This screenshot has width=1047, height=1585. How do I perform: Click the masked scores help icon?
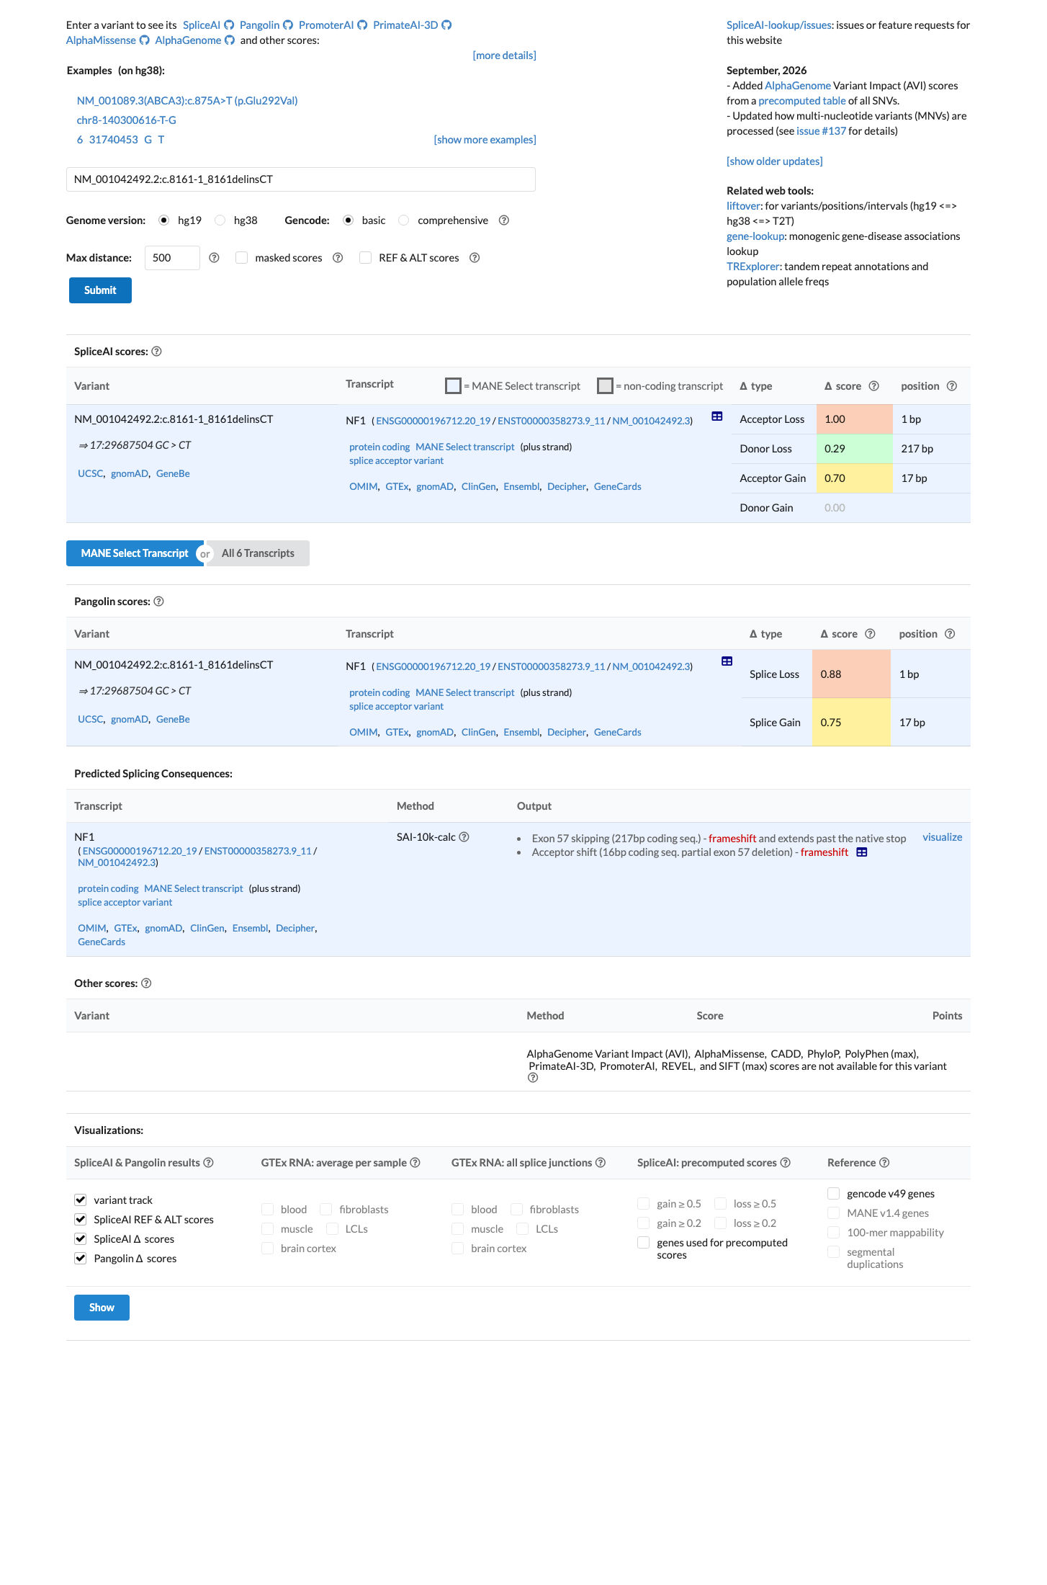(338, 258)
